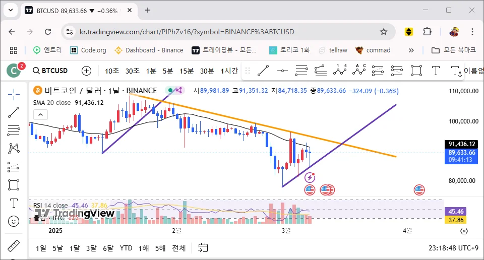
Task: Select the trend line tool in left sidebar
Action: click(x=14, y=112)
